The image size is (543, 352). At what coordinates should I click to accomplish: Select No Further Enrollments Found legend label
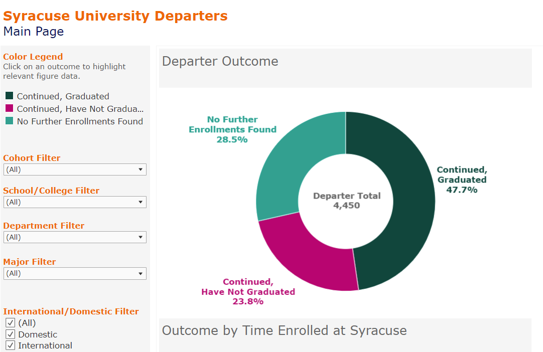(80, 121)
